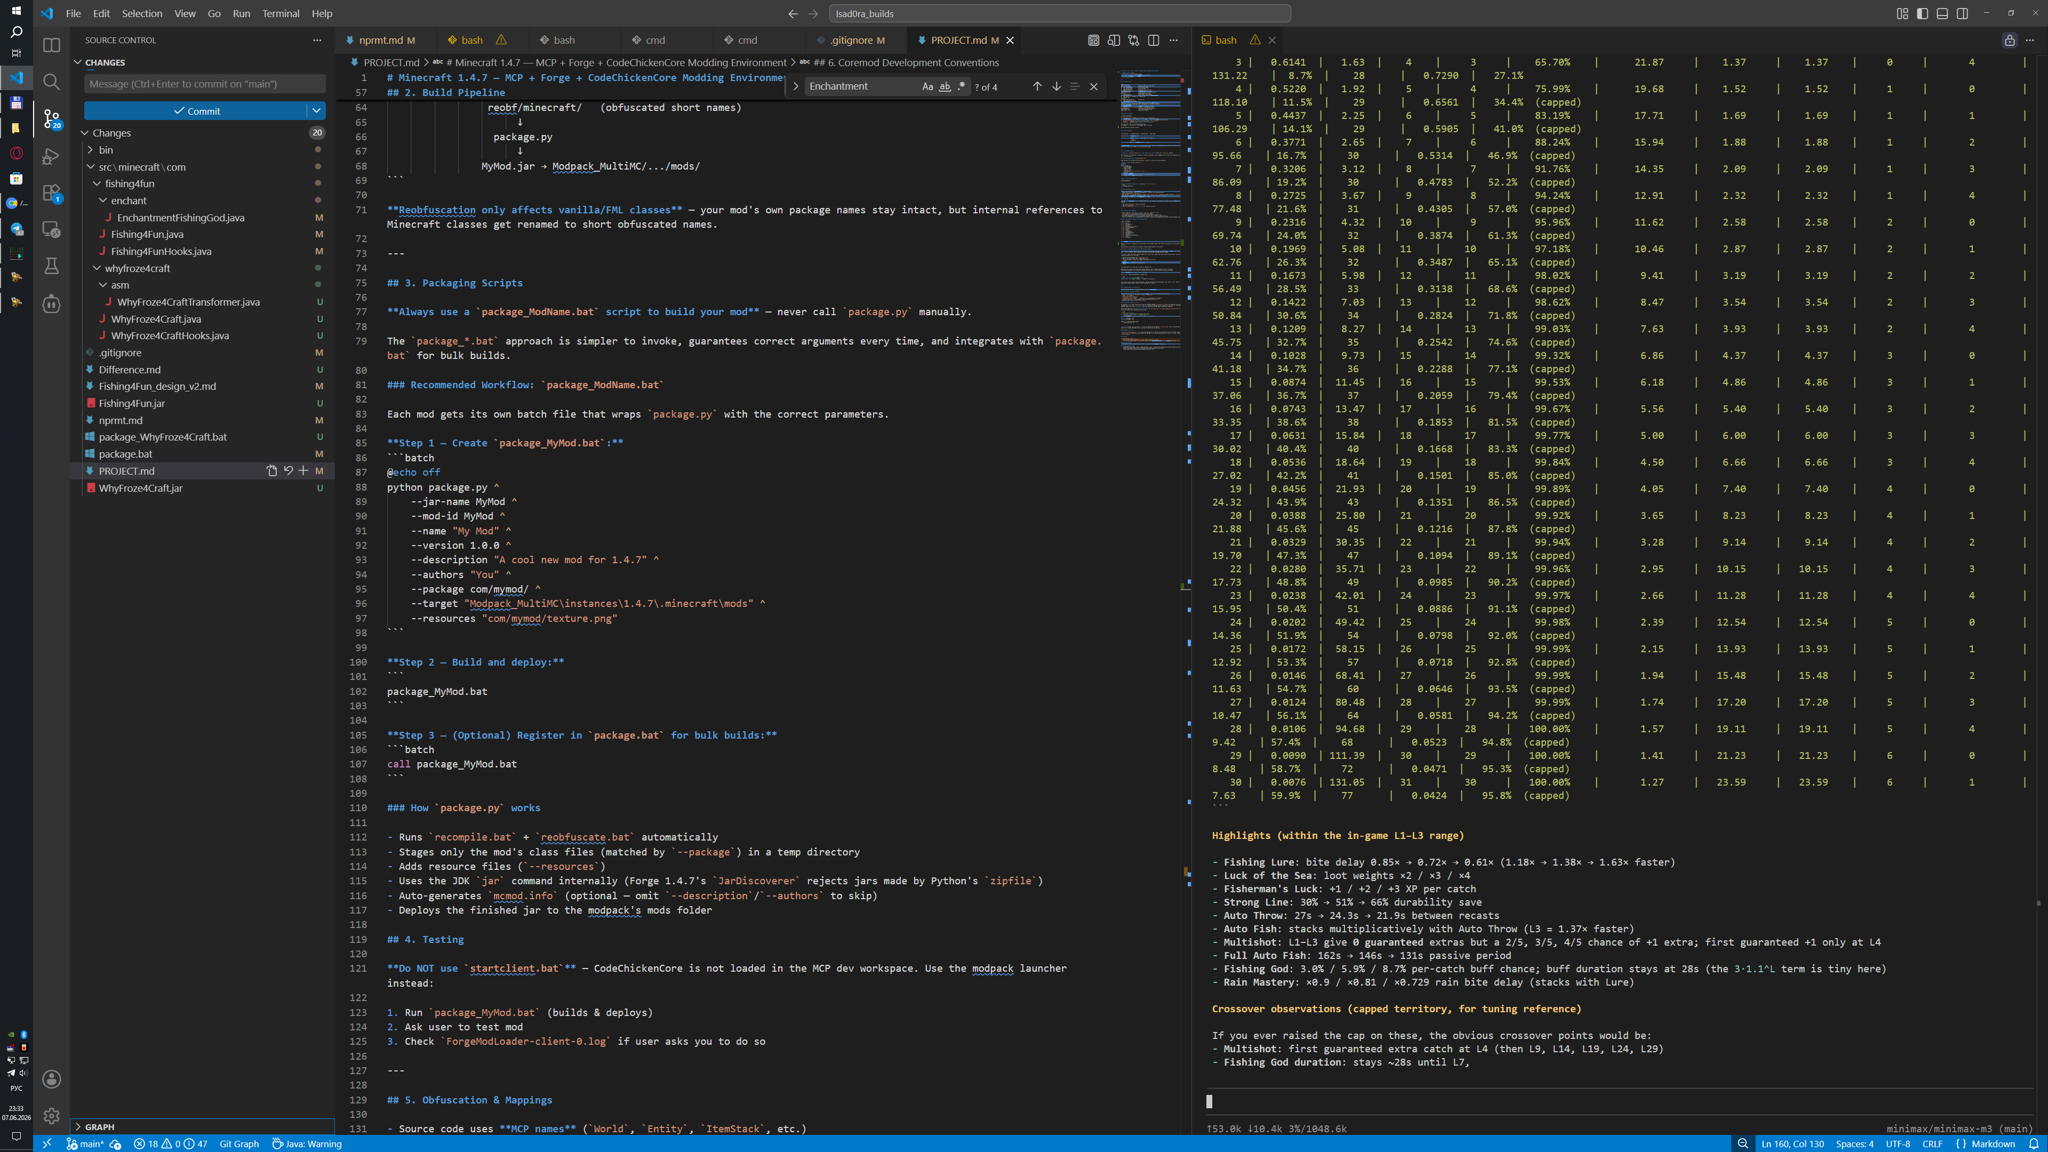Collapse the src\minecraft\com folder
This screenshot has width=2048, height=1152.
click(201, 167)
